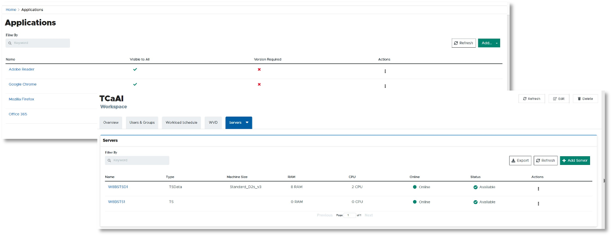The height and width of the screenshot is (237, 614).
Task: Switch to the Overview tab
Action: coord(111,123)
